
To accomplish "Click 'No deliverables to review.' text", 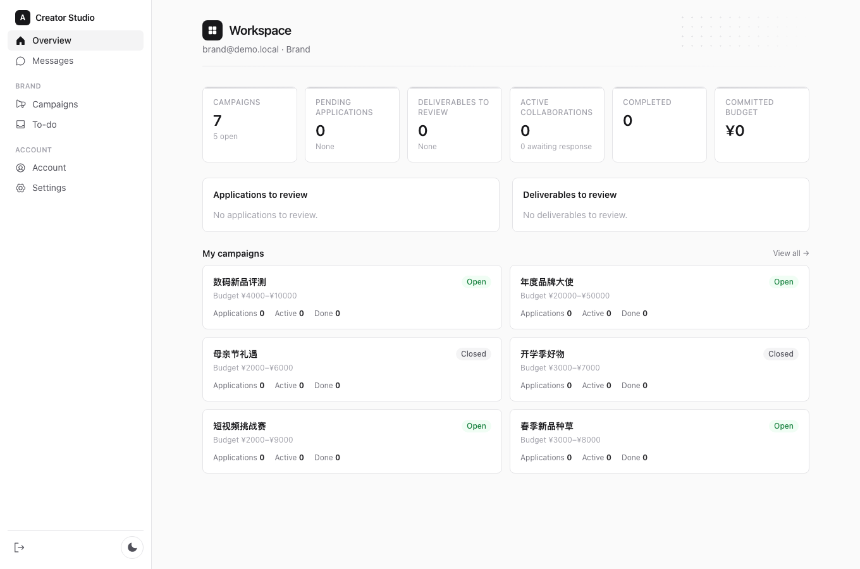I will [575, 215].
